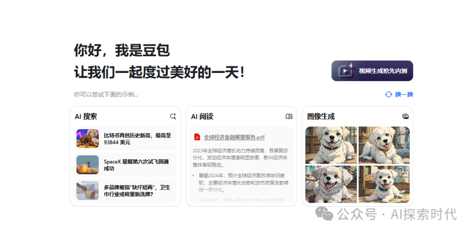The image size is (472, 233).
Task: Click the bullet text starting 展望2024年
Action: (243, 182)
